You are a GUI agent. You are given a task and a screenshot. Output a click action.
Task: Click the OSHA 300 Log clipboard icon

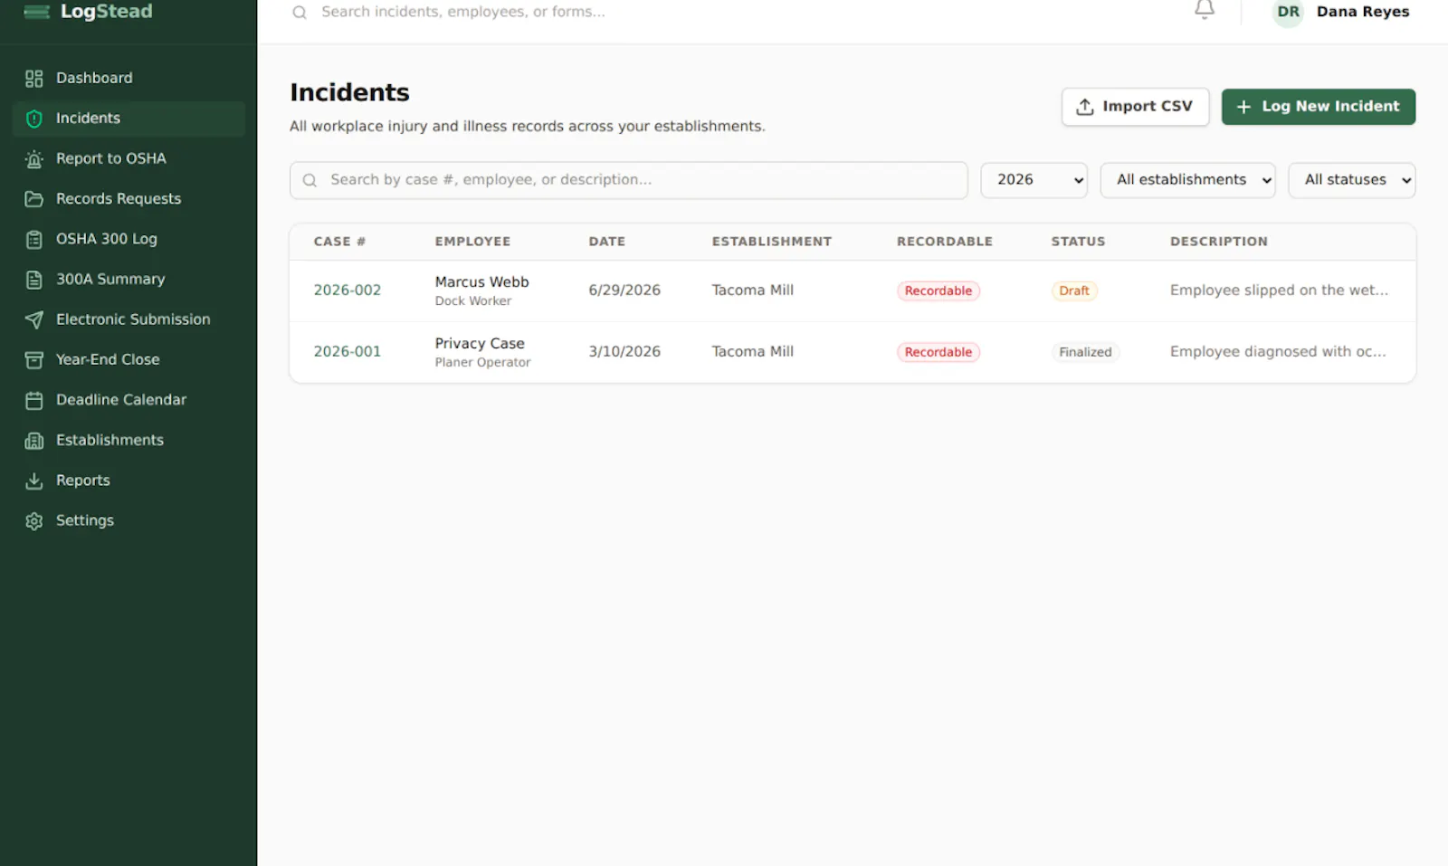34,240
